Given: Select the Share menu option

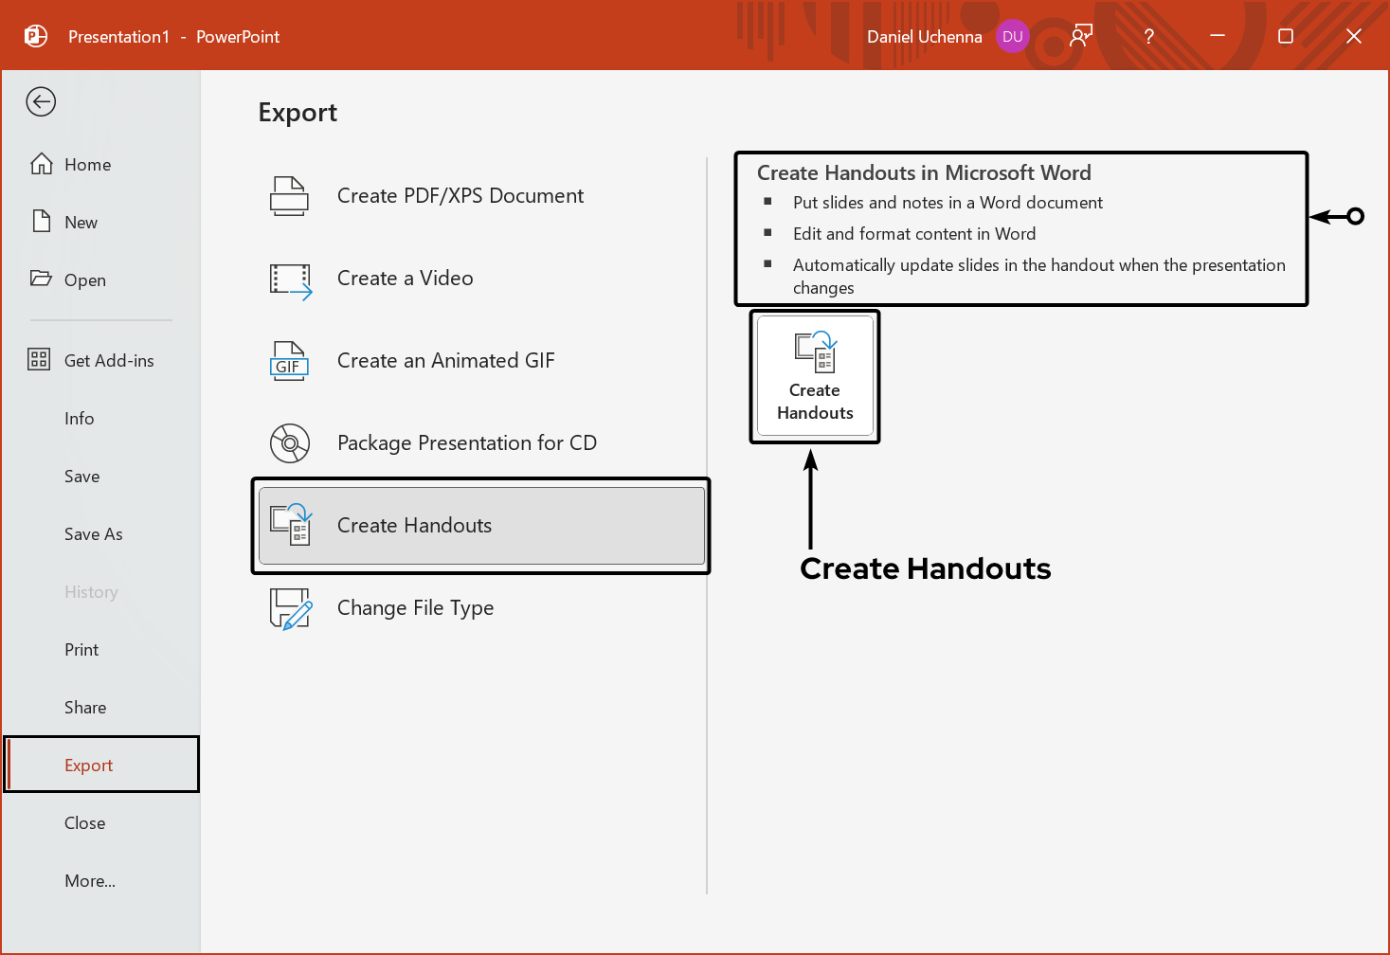Looking at the screenshot, I should (x=84, y=707).
